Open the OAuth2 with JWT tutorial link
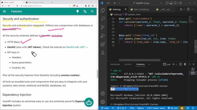197x110 pixels. pos(77,47)
